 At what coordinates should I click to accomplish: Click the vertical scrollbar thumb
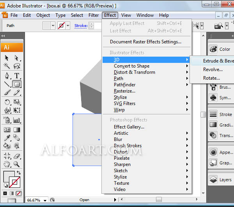click(x=203, y=115)
